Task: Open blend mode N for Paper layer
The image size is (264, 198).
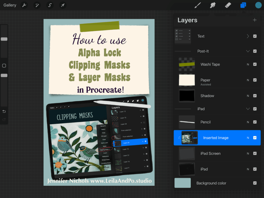Action: click(248, 80)
